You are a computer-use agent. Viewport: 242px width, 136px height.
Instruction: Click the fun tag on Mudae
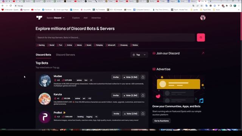pos(86,80)
